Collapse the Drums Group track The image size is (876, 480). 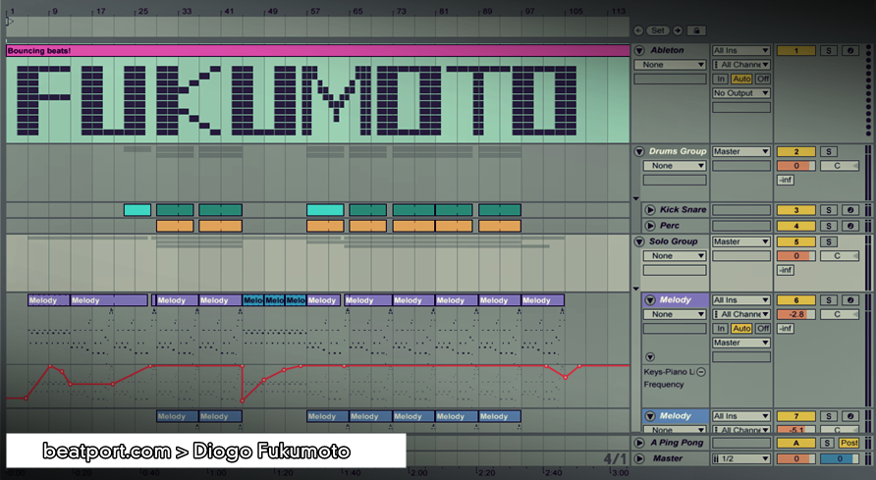pos(639,151)
